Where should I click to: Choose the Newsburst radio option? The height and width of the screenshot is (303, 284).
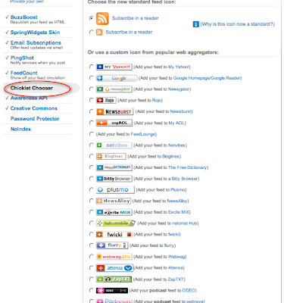pos(92,111)
